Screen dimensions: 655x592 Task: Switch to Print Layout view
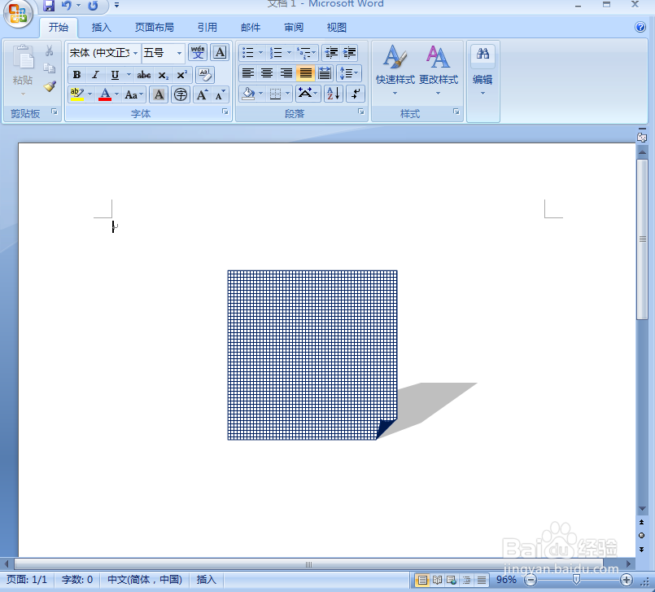click(x=422, y=580)
